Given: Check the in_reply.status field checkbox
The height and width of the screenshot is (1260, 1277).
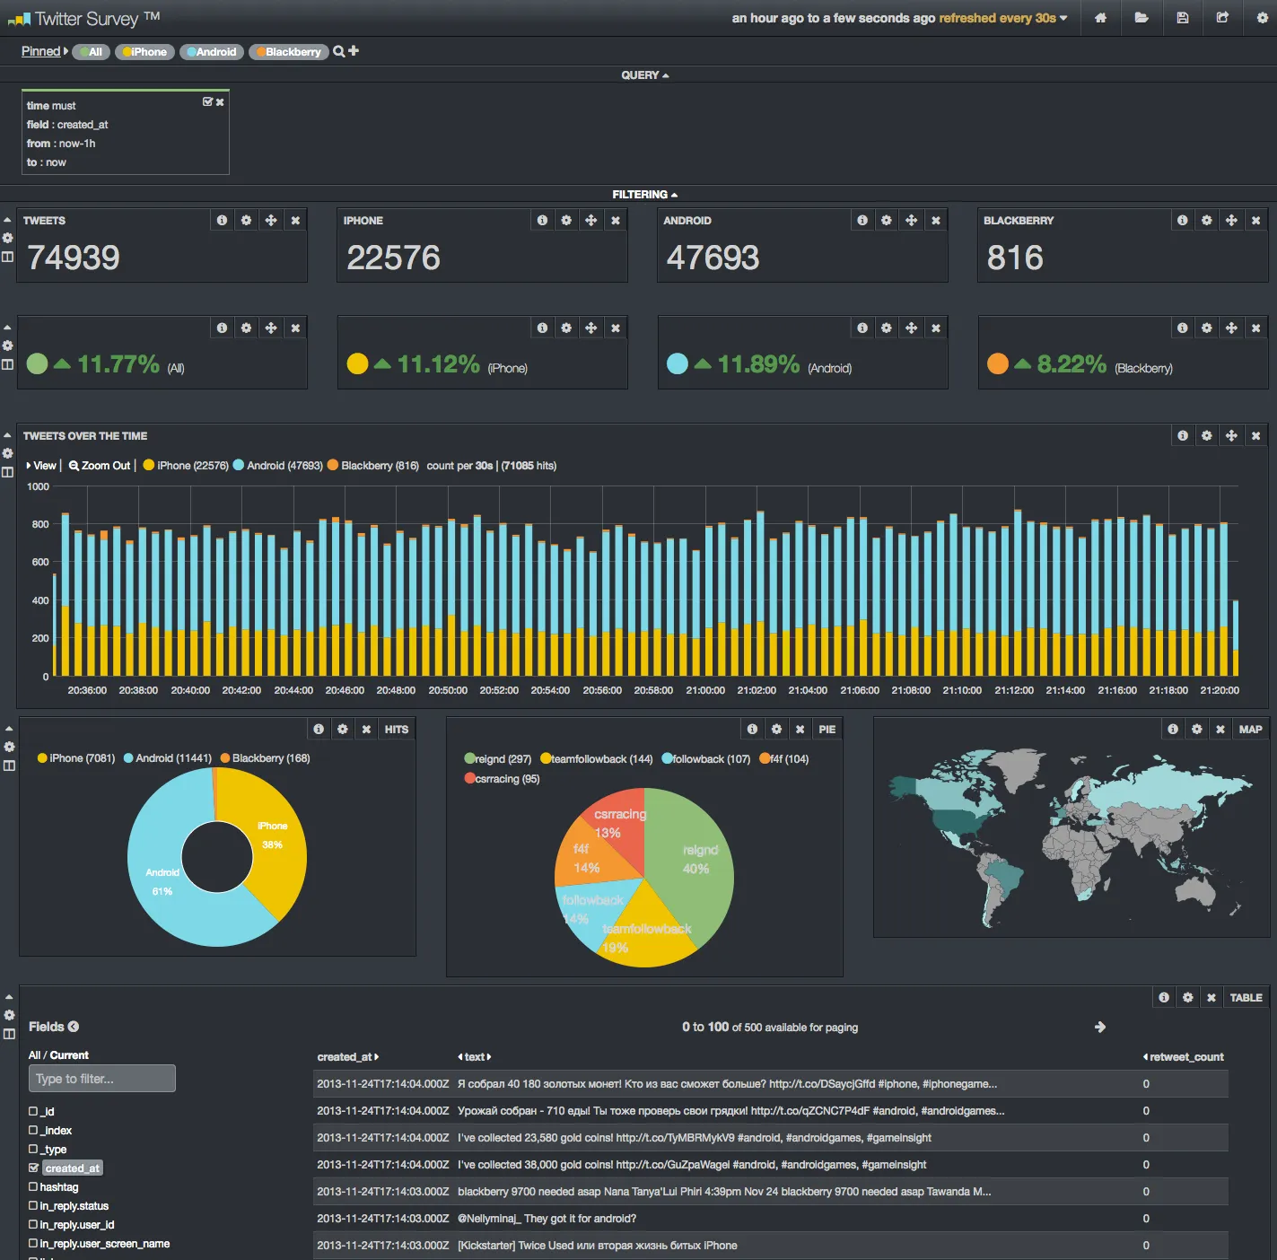Looking at the screenshot, I should pyautogui.click(x=33, y=1205).
